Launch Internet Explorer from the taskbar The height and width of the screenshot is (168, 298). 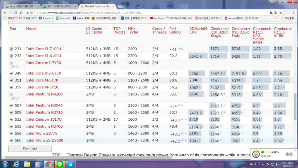click(16, 164)
